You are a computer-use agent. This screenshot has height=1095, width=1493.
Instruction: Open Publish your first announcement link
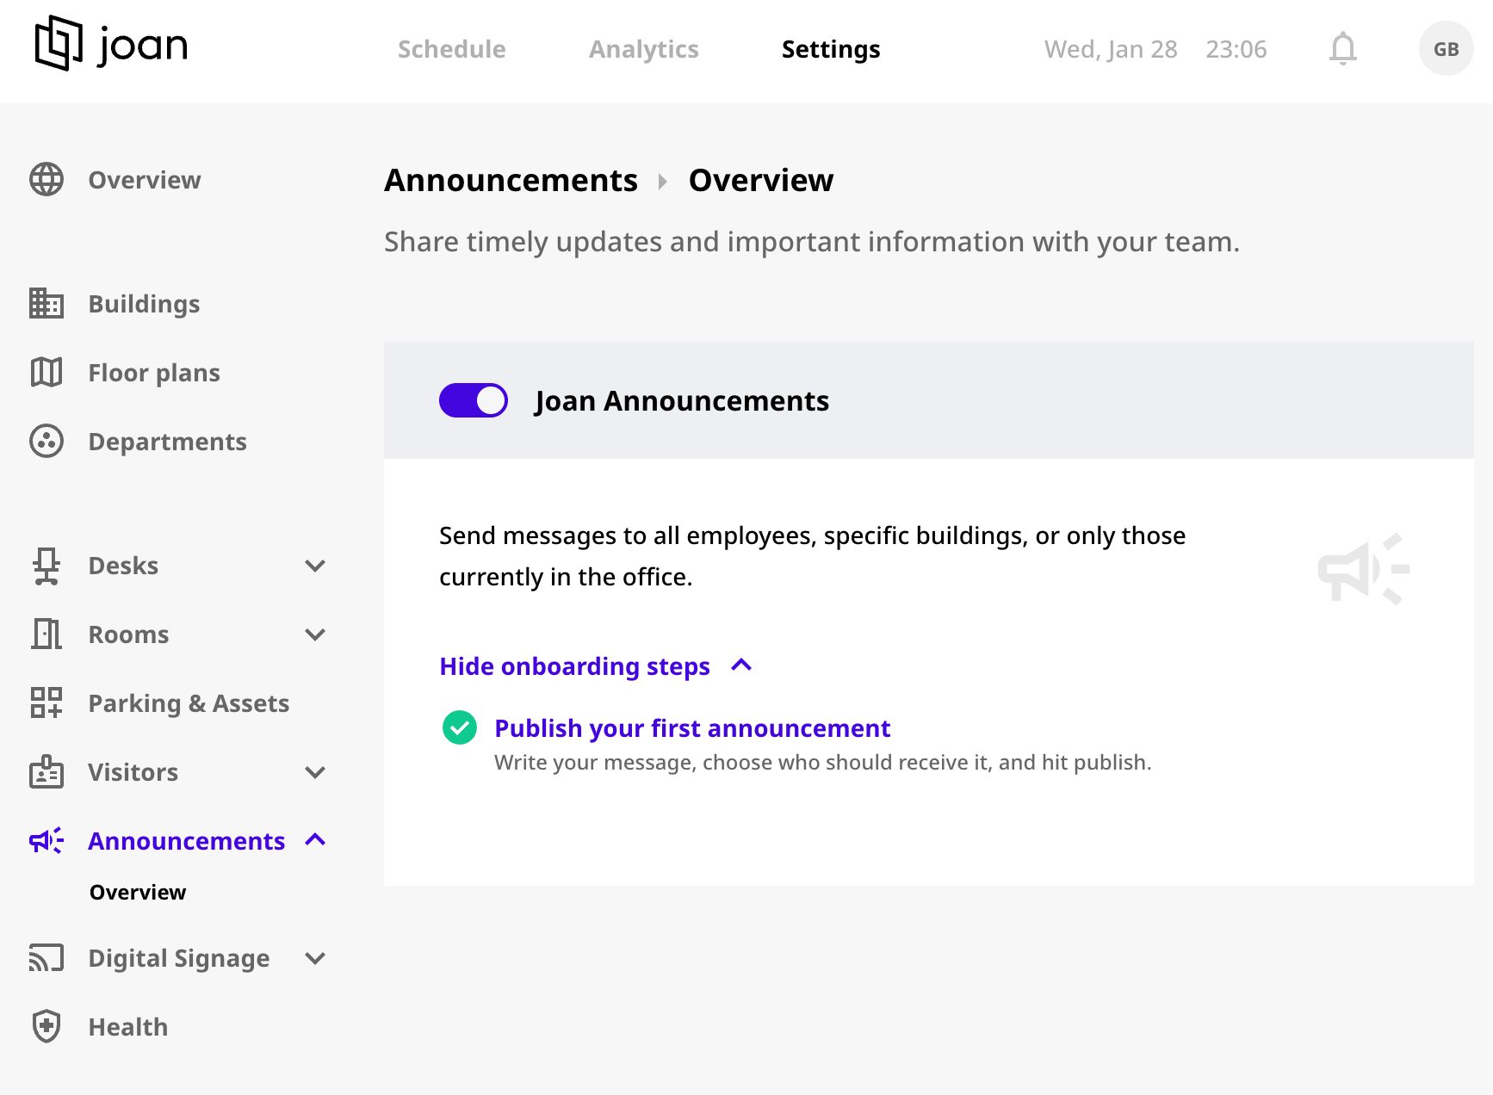click(692, 728)
